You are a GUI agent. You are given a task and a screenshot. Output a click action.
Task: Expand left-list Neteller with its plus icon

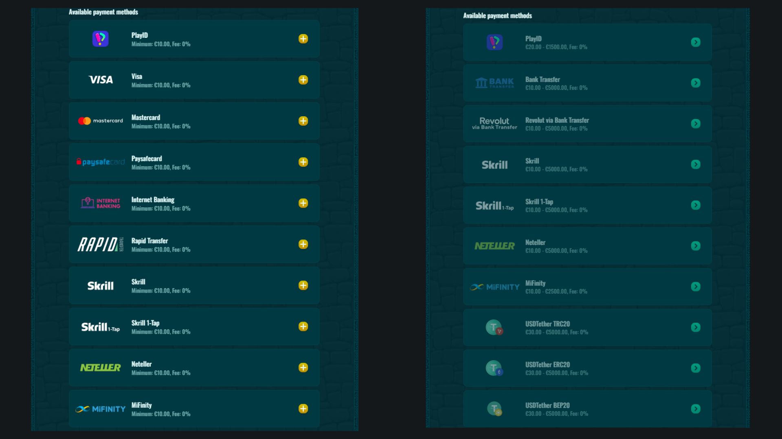click(303, 367)
